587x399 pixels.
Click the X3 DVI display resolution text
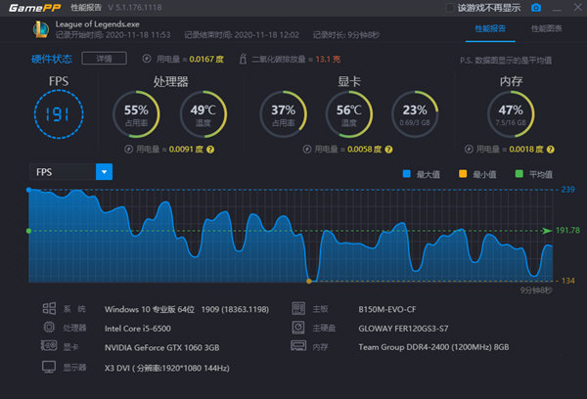[x=167, y=369]
